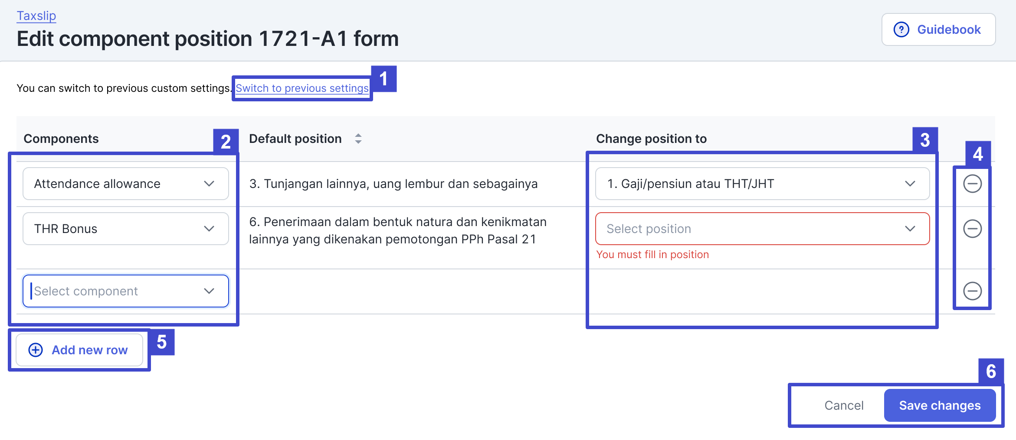Click the chevron on THR Bonus field
The height and width of the screenshot is (440, 1016).
coord(209,229)
